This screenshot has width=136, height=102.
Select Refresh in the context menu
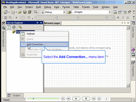click(x=44, y=34)
